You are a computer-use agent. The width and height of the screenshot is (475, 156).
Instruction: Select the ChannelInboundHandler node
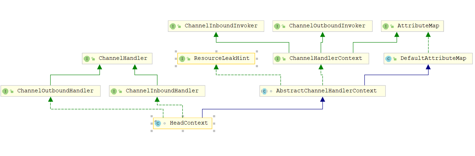click(x=157, y=91)
